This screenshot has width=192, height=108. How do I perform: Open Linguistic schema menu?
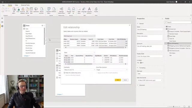tap(89, 10)
